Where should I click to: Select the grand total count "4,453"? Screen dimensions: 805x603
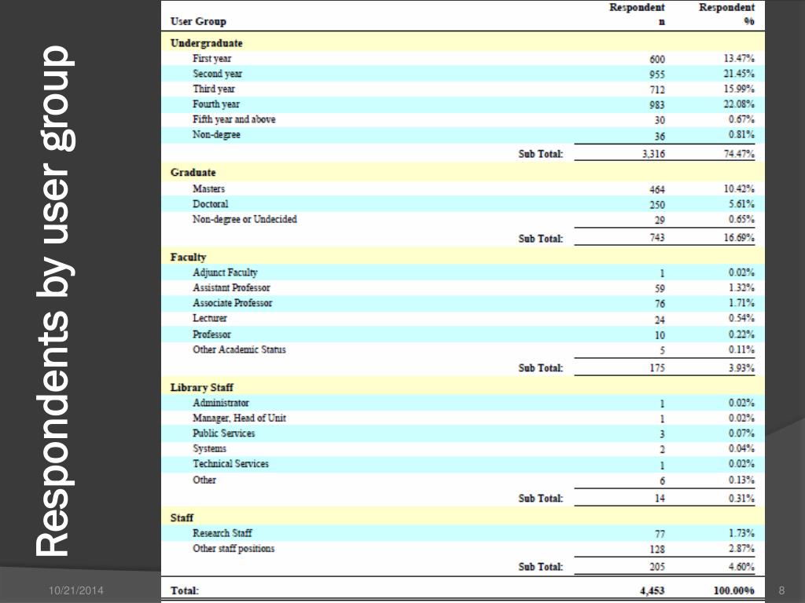click(x=652, y=590)
